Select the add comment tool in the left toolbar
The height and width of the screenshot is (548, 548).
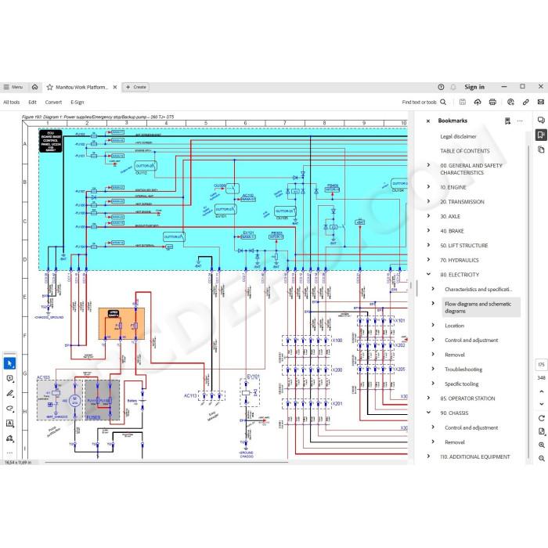click(9, 378)
